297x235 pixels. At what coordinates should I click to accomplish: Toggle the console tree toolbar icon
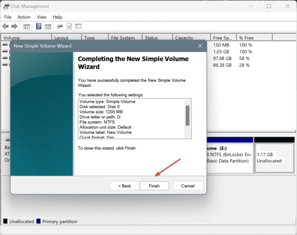(x=26, y=26)
